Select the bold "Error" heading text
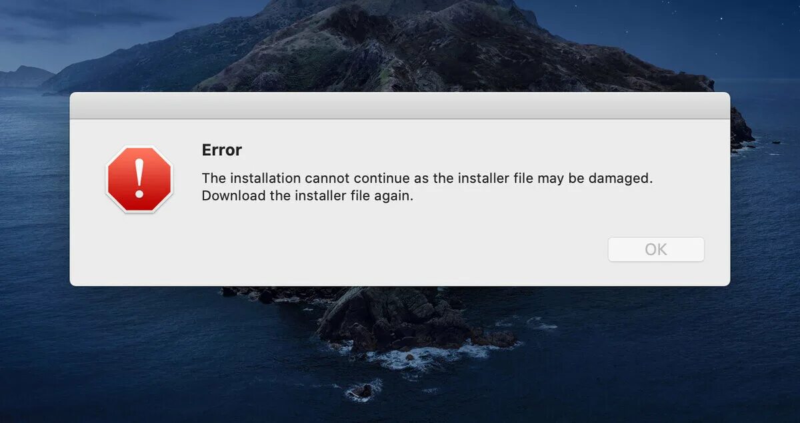The width and height of the screenshot is (800, 423). pos(222,150)
